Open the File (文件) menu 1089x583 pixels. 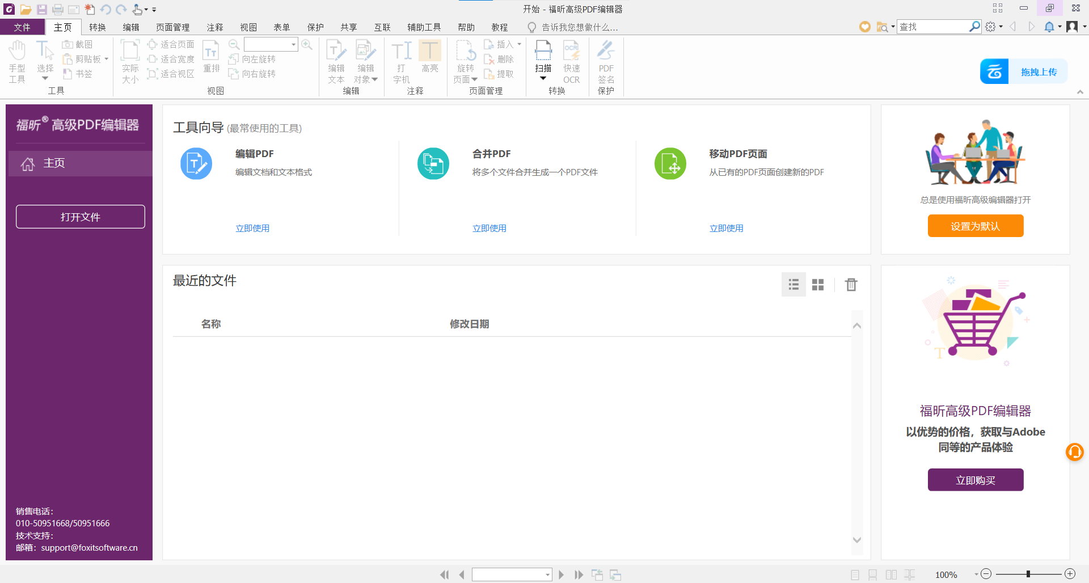click(22, 27)
